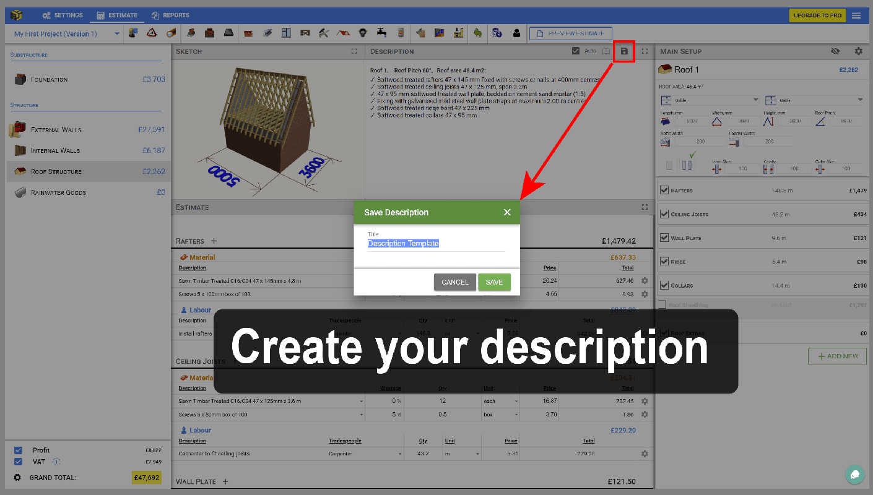Click the crossed tools toolbar icon
The width and height of the screenshot is (873, 495).
point(324,33)
